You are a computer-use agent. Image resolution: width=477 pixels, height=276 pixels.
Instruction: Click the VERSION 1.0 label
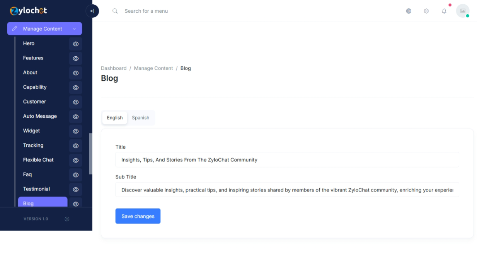(36, 219)
